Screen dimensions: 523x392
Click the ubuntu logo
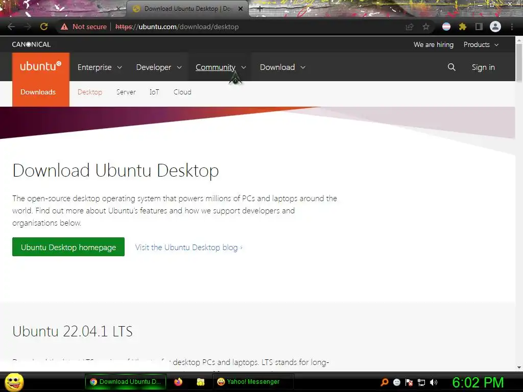[41, 66]
